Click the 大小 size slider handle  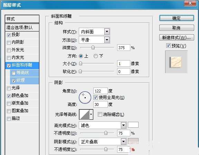click(80, 63)
